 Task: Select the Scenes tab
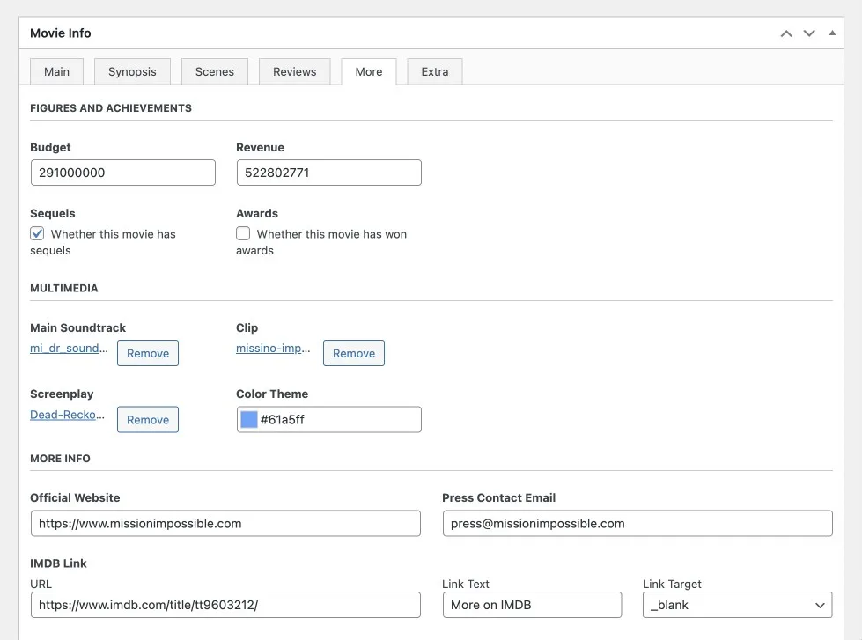coord(215,71)
